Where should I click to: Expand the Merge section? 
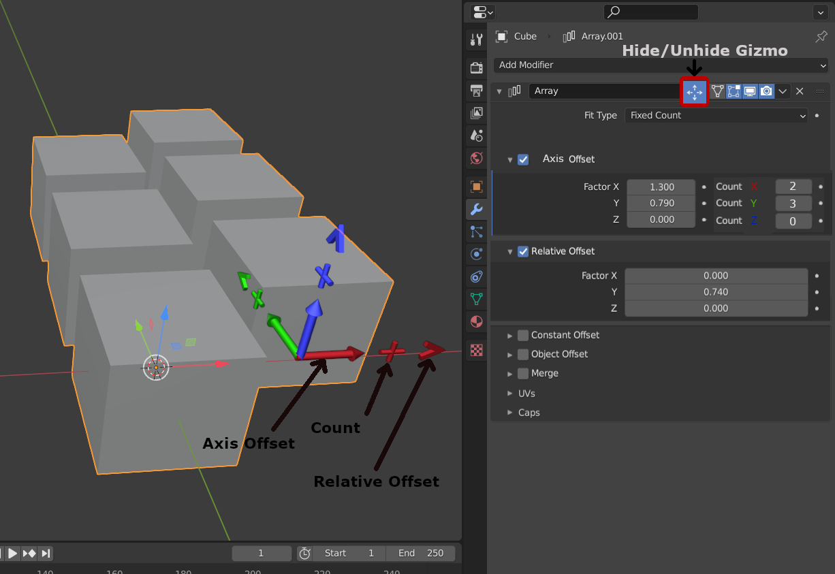click(x=509, y=374)
